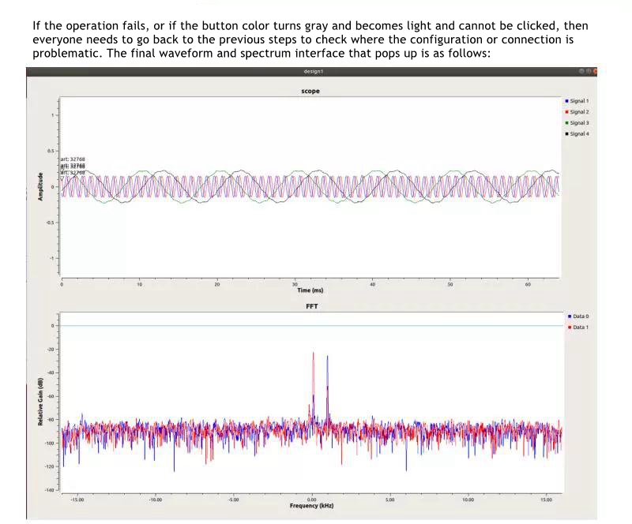Toggle Signal 2 trace in scope legend
The height and width of the screenshot is (524, 632).
(579, 112)
